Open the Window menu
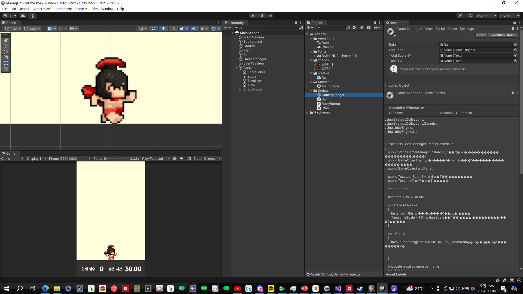 coord(107,9)
